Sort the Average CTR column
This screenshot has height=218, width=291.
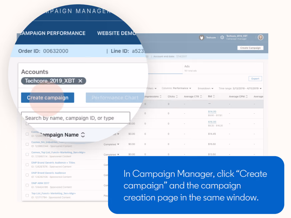(x=201, y=96)
